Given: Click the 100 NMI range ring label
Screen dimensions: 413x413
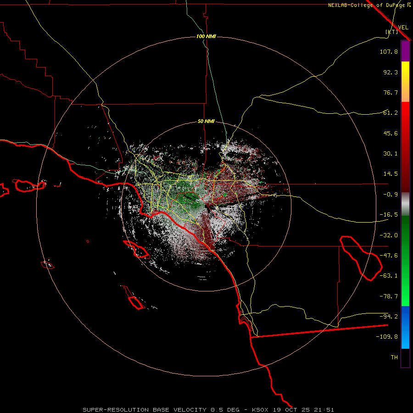Looking at the screenshot, I should point(206,36).
